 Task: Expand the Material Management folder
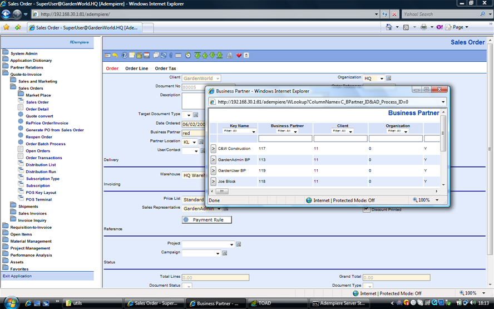click(31, 241)
